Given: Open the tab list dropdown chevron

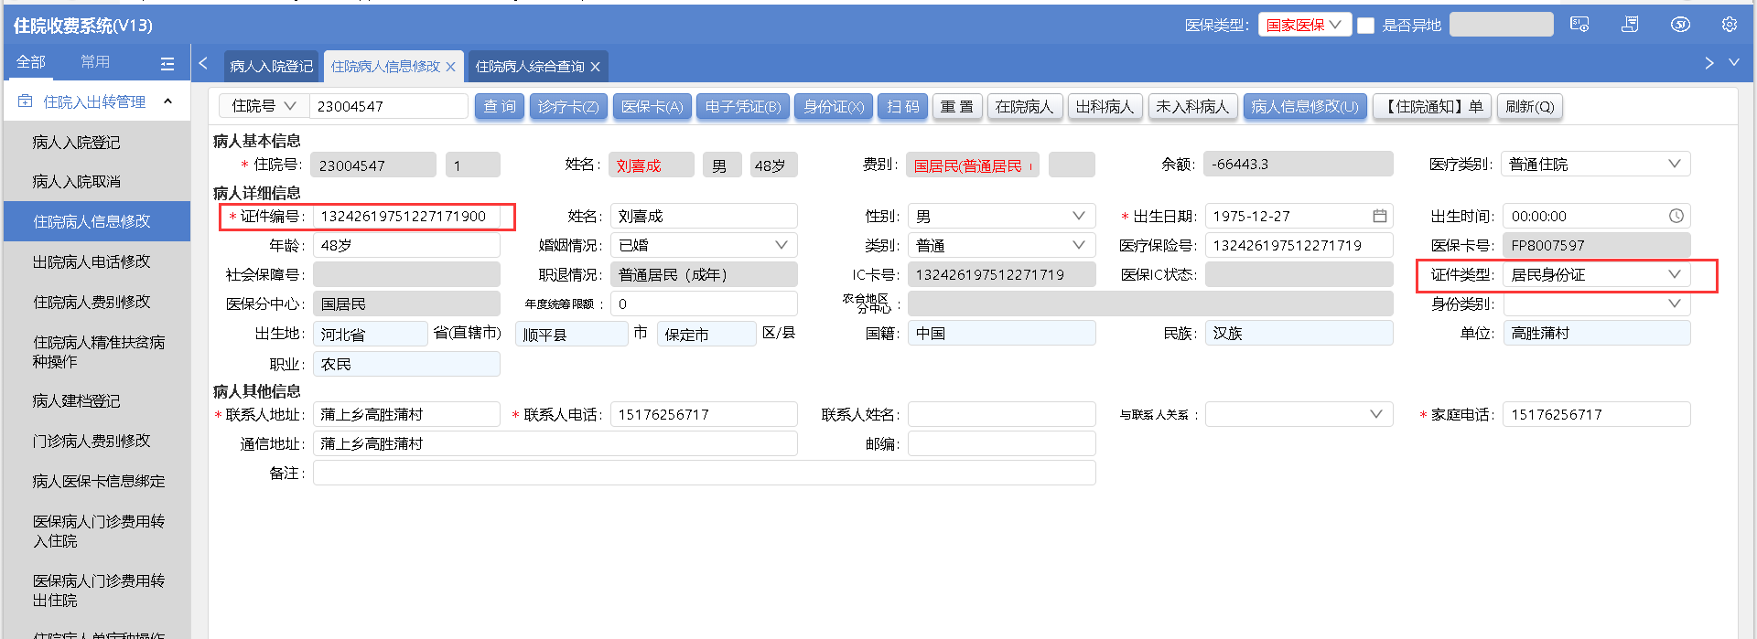Looking at the screenshot, I should click(x=1734, y=62).
